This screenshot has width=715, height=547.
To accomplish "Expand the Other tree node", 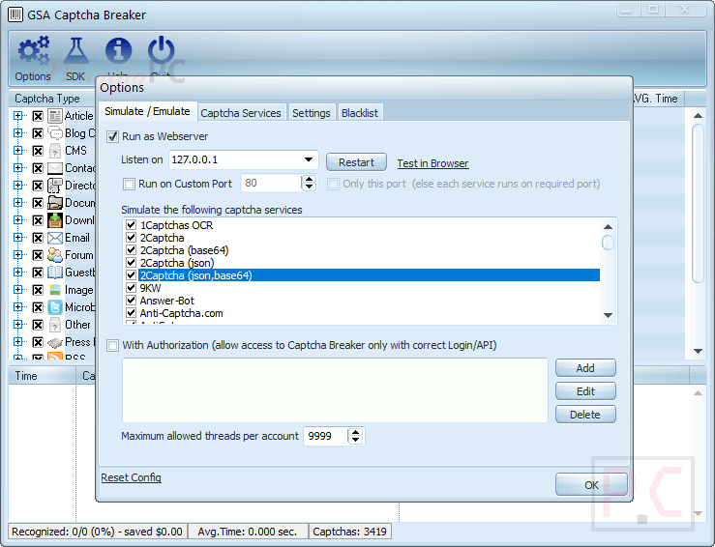I will [x=17, y=325].
